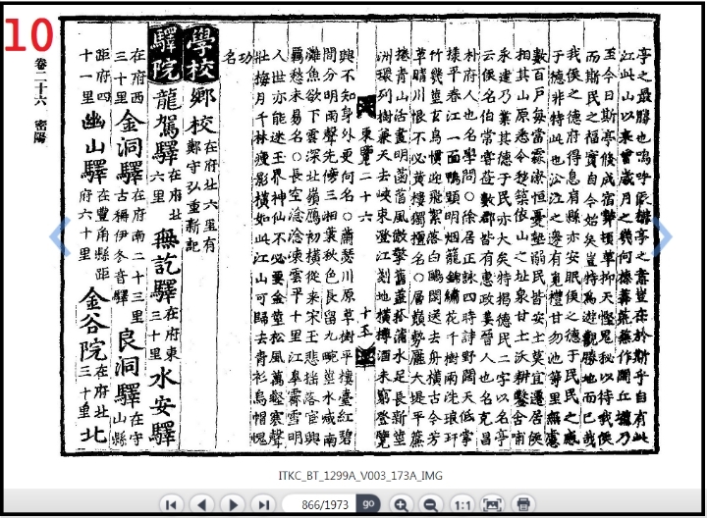This screenshot has width=707, height=518.
Task: Reset zoom to 1:1
Action: click(462, 505)
